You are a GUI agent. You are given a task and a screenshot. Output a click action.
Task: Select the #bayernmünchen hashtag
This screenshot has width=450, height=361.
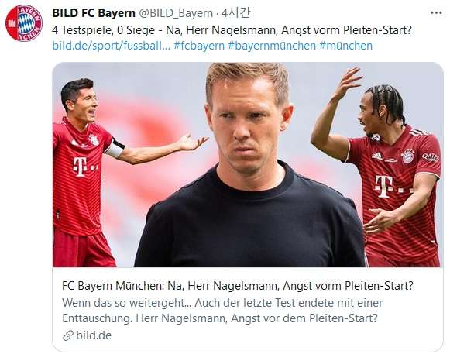272,46
